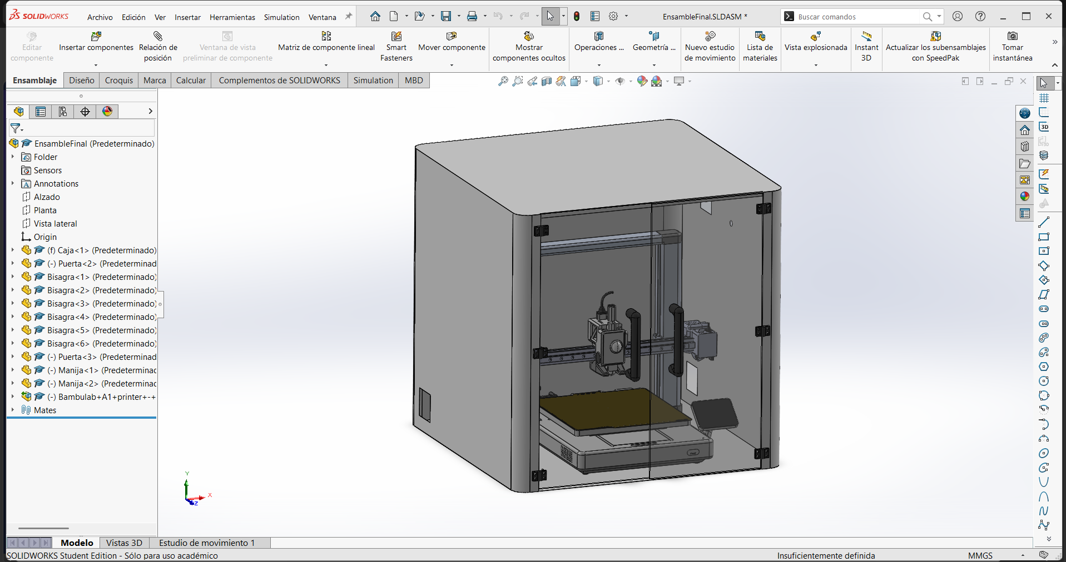The image size is (1066, 562).
Task: Start a Nuevo estudio de movimiento
Action: point(710,46)
